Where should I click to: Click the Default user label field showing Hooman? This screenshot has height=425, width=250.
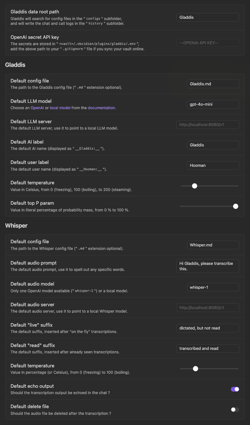213,165
